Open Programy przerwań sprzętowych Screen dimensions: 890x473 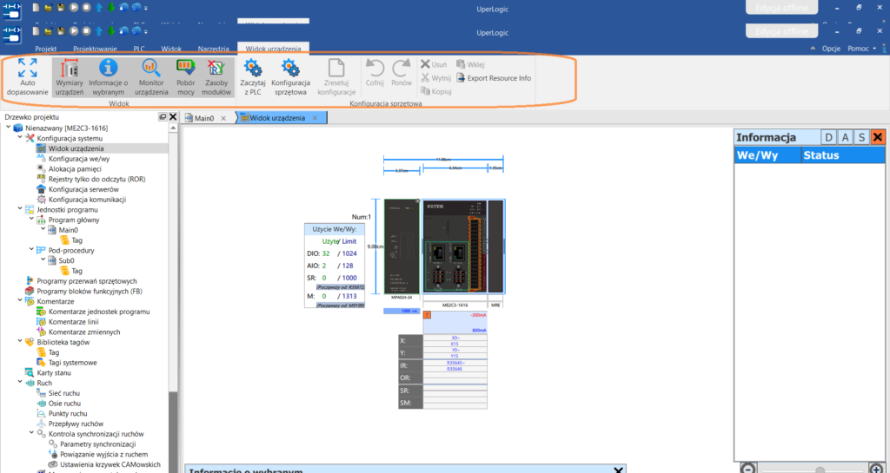tap(86, 281)
